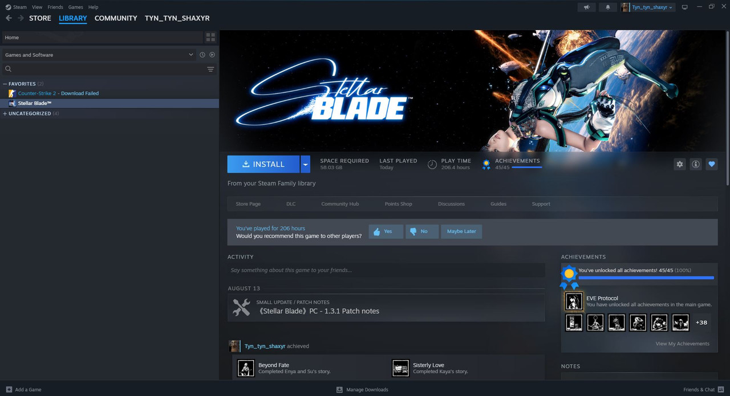Screen dimensions: 730x396
Task: Install Stellar Blade
Action: (263, 164)
